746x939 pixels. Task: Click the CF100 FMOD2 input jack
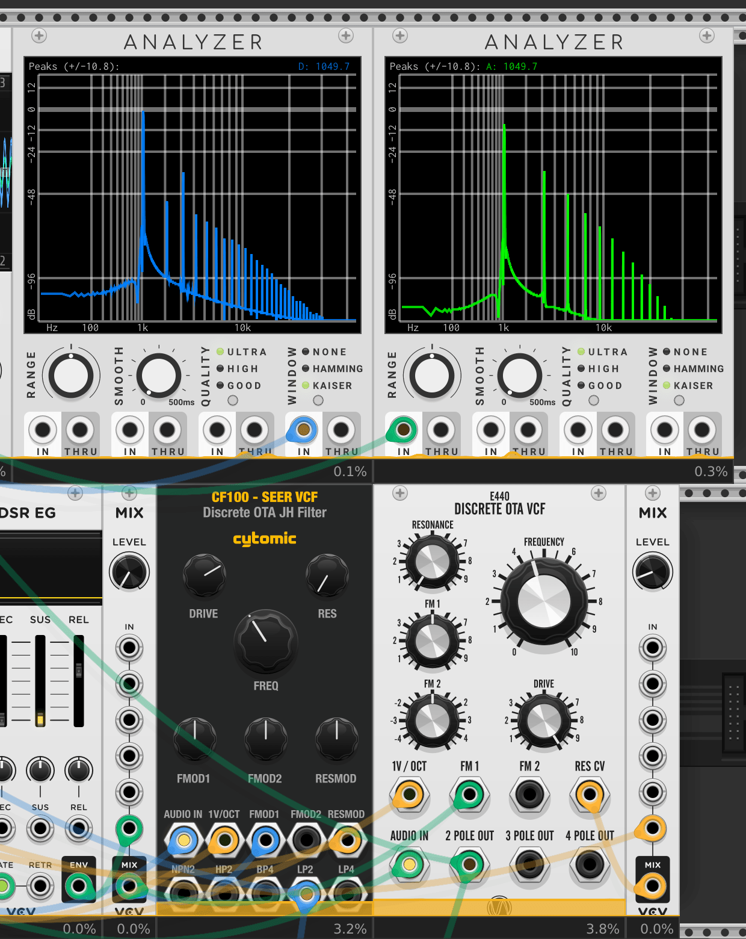[x=306, y=840]
